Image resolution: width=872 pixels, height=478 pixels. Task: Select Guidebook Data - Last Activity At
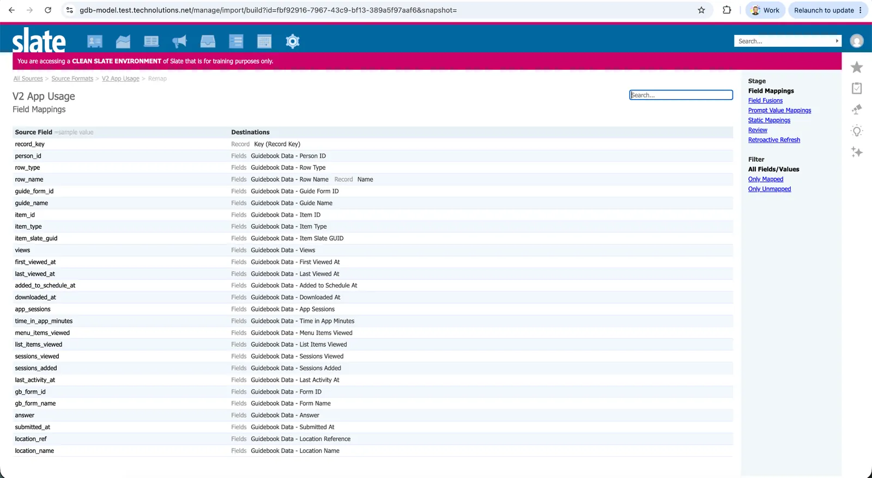[x=295, y=380]
